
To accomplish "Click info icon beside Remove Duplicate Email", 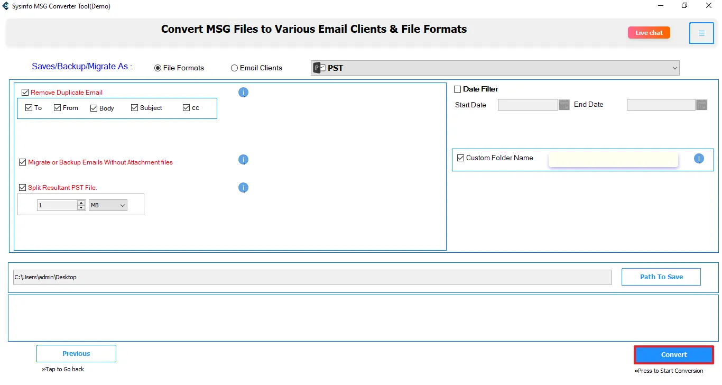I will point(243,93).
